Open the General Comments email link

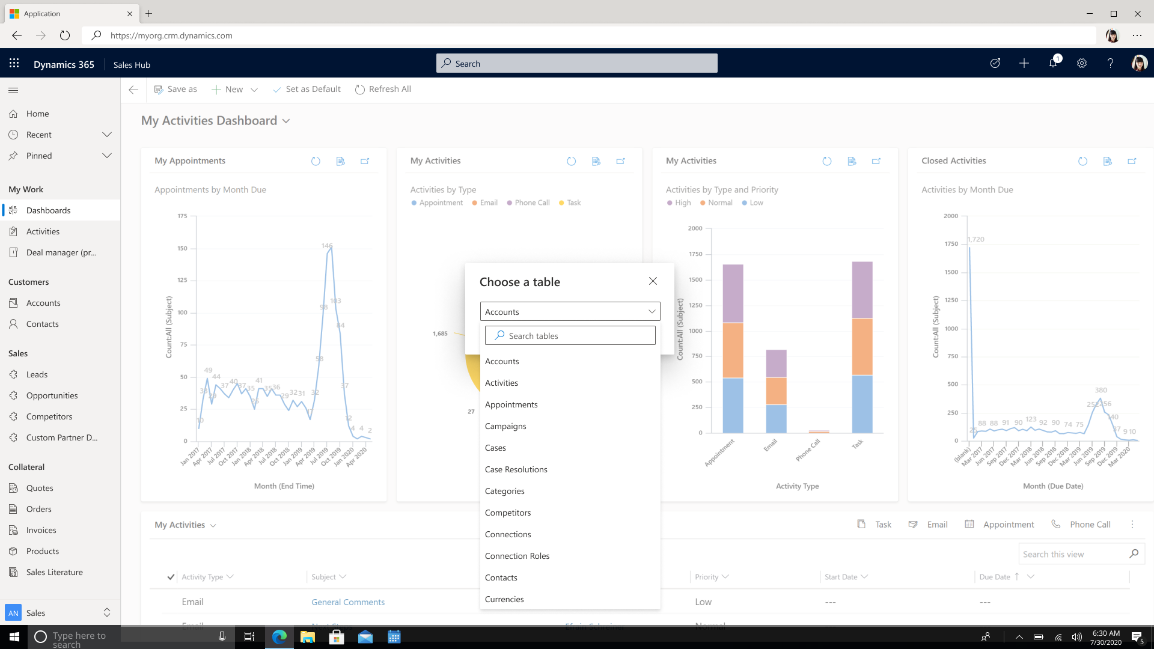[x=347, y=602]
